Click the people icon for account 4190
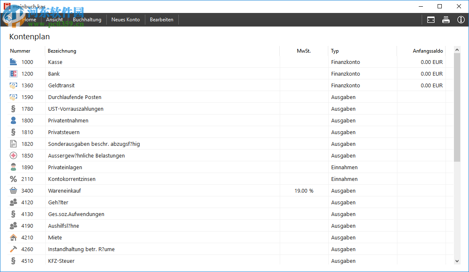This screenshot has height=272, width=469. tap(13, 226)
